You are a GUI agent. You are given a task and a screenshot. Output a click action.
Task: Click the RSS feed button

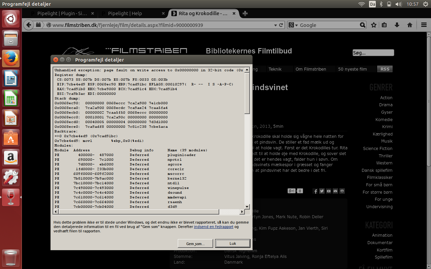coord(385,69)
